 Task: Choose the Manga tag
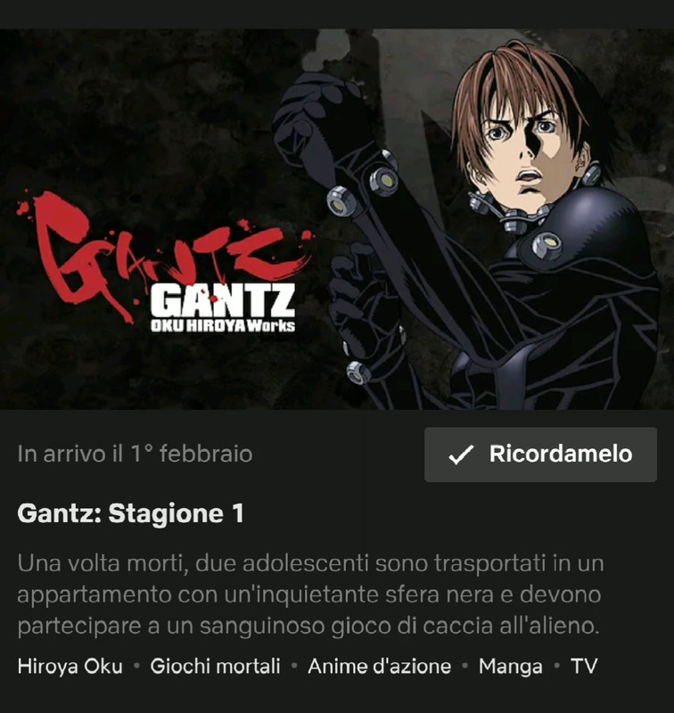click(510, 667)
